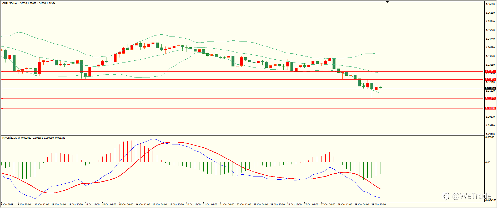Click the 1.36680 price axis value
The image size is (497, 208).
coord(490,4)
